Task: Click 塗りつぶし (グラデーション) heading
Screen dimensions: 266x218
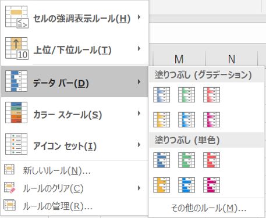Action: [x=203, y=74]
